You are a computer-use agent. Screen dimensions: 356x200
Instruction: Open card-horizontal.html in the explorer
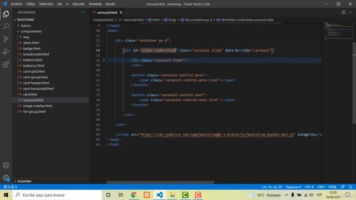click(38, 89)
